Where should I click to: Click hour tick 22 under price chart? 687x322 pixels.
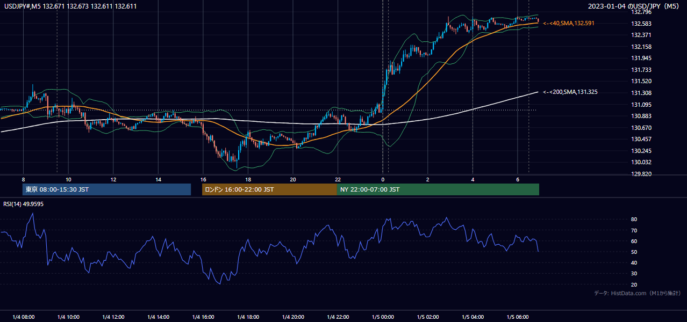pyautogui.click(x=338, y=179)
